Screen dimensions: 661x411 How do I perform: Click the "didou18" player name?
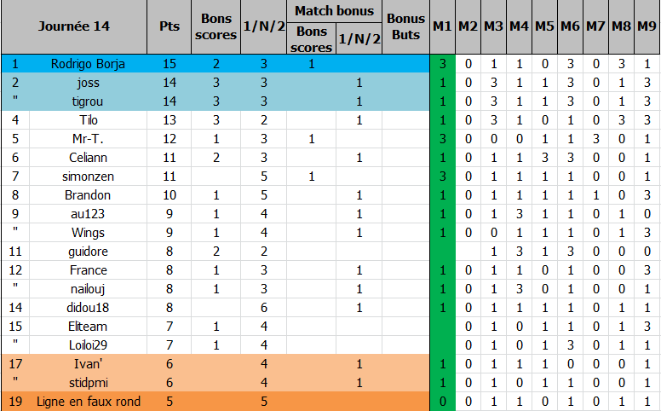pos(89,307)
